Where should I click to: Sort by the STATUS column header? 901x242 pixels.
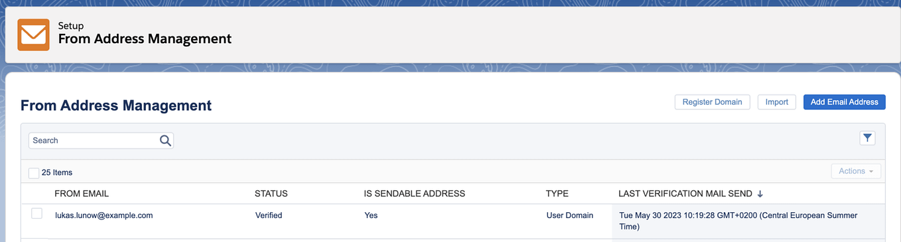click(271, 194)
